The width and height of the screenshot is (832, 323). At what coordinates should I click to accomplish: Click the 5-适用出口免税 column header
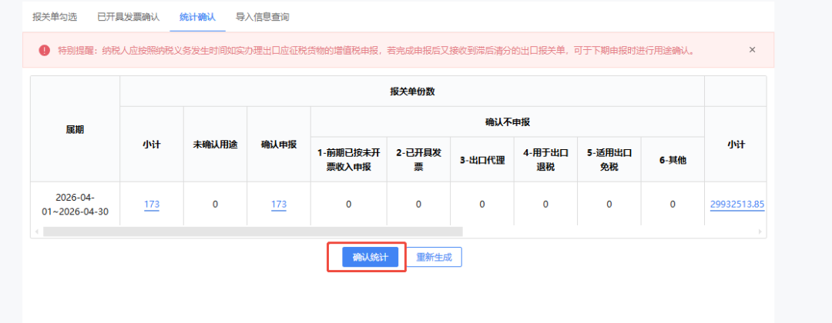tap(609, 160)
